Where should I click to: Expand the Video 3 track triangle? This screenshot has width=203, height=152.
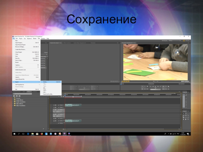click(x=59, y=105)
